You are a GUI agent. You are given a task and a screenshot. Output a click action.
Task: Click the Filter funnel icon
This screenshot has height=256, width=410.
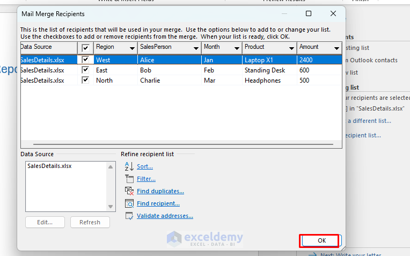click(129, 179)
